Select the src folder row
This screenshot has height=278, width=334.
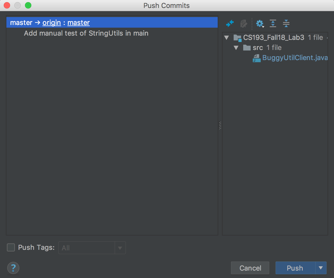(x=275, y=48)
